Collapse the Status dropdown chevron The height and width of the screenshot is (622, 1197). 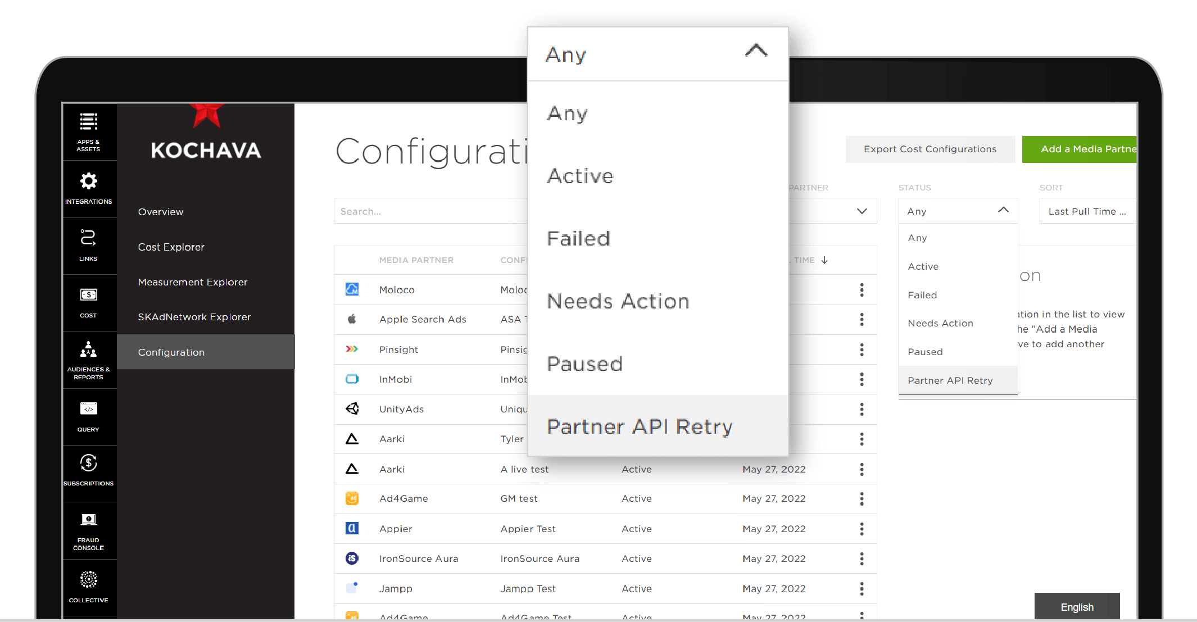click(x=1003, y=210)
